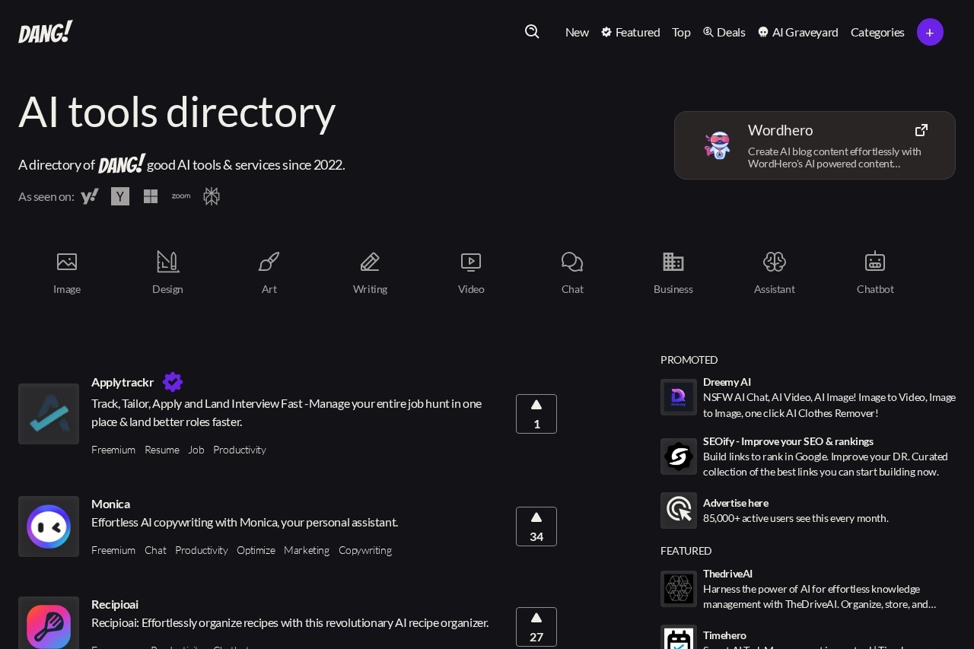Select the Design category icon
The height and width of the screenshot is (649, 974).
pos(167,262)
